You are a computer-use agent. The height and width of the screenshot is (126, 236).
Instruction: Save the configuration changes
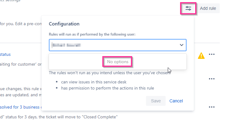(156, 101)
